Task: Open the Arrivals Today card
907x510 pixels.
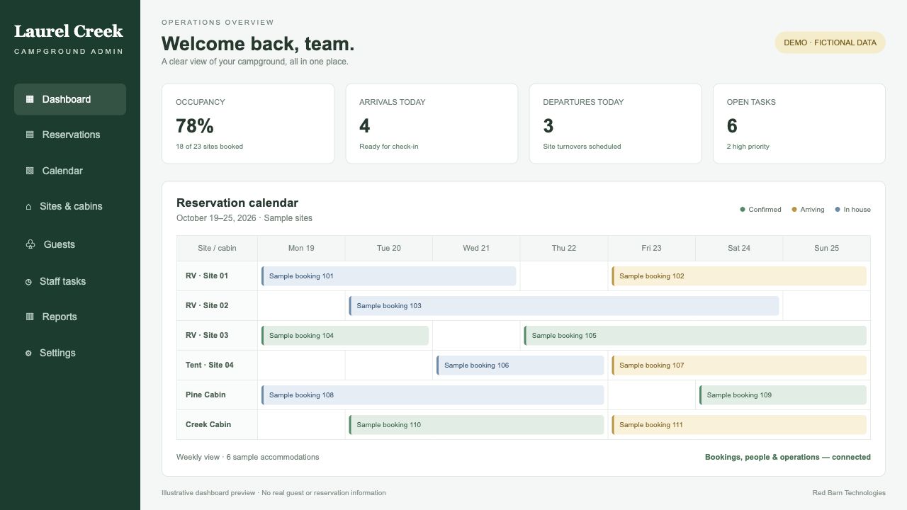Action: 432,124
